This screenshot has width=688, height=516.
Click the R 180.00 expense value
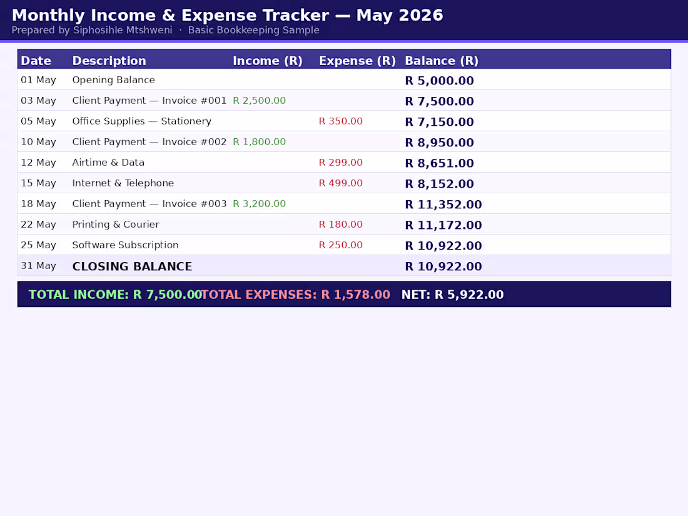pyautogui.click(x=340, y=224)
